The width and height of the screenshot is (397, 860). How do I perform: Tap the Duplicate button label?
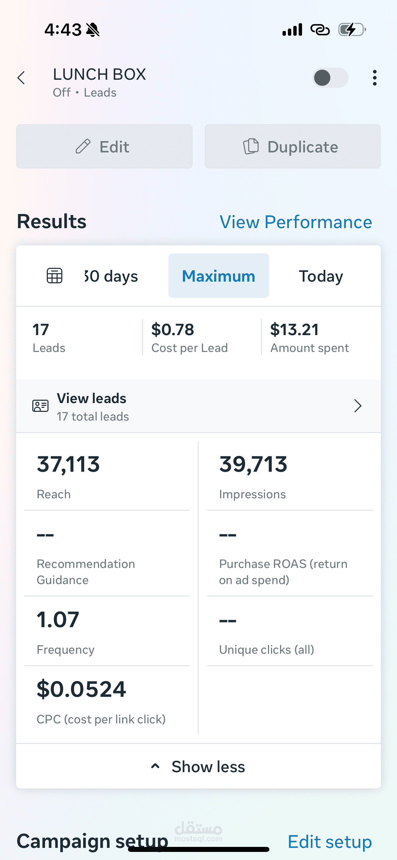point(303,147)
